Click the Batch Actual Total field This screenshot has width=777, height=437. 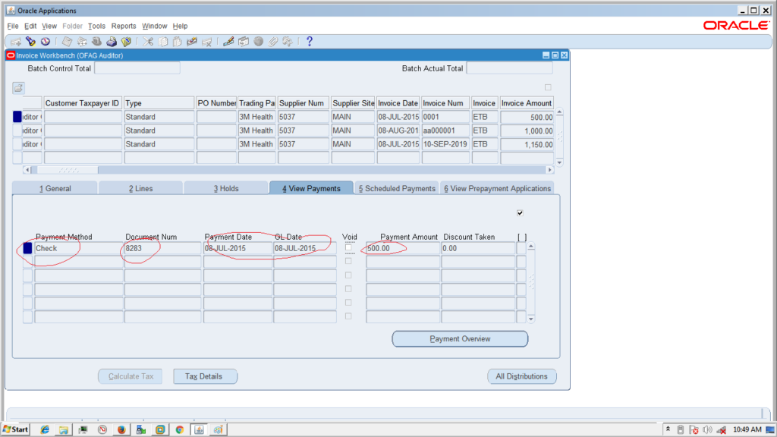pos(509,68)
